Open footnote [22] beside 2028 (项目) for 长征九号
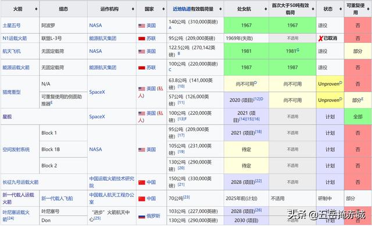Screen dimensions: 372x226 pyautogui.click(x=258, y=181)
